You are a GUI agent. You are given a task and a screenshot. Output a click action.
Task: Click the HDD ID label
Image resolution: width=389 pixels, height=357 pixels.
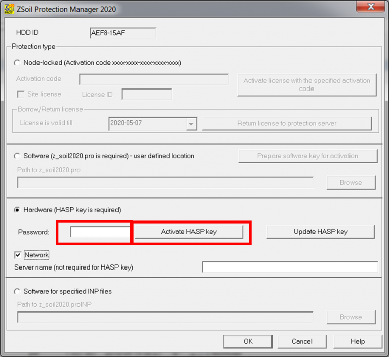(x=27, y=33)
